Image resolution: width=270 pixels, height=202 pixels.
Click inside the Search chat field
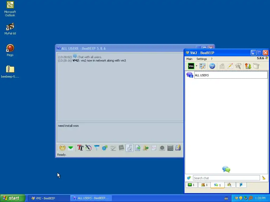[226, 178]
